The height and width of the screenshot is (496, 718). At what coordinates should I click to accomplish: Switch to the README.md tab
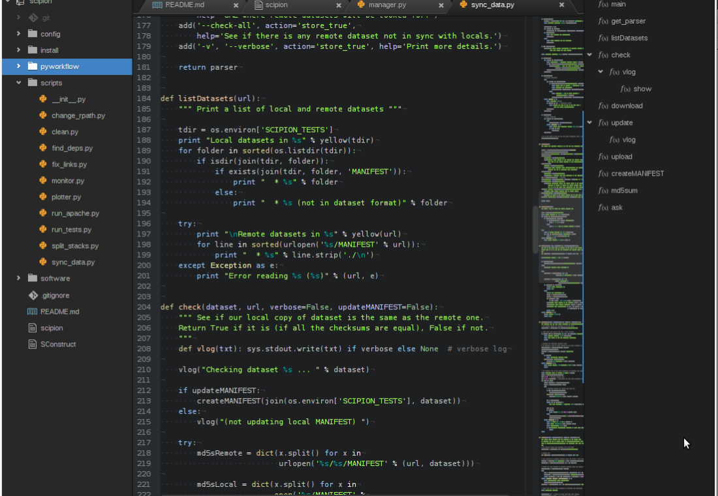pyautogui.click(x=185, y=5)
